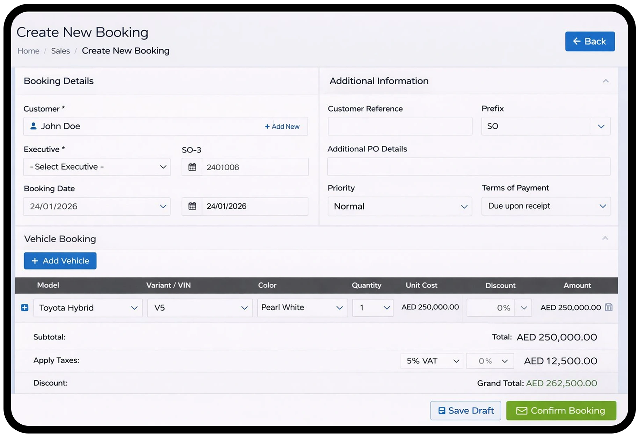Click the Customer field with John Doe

pos(166,126)
